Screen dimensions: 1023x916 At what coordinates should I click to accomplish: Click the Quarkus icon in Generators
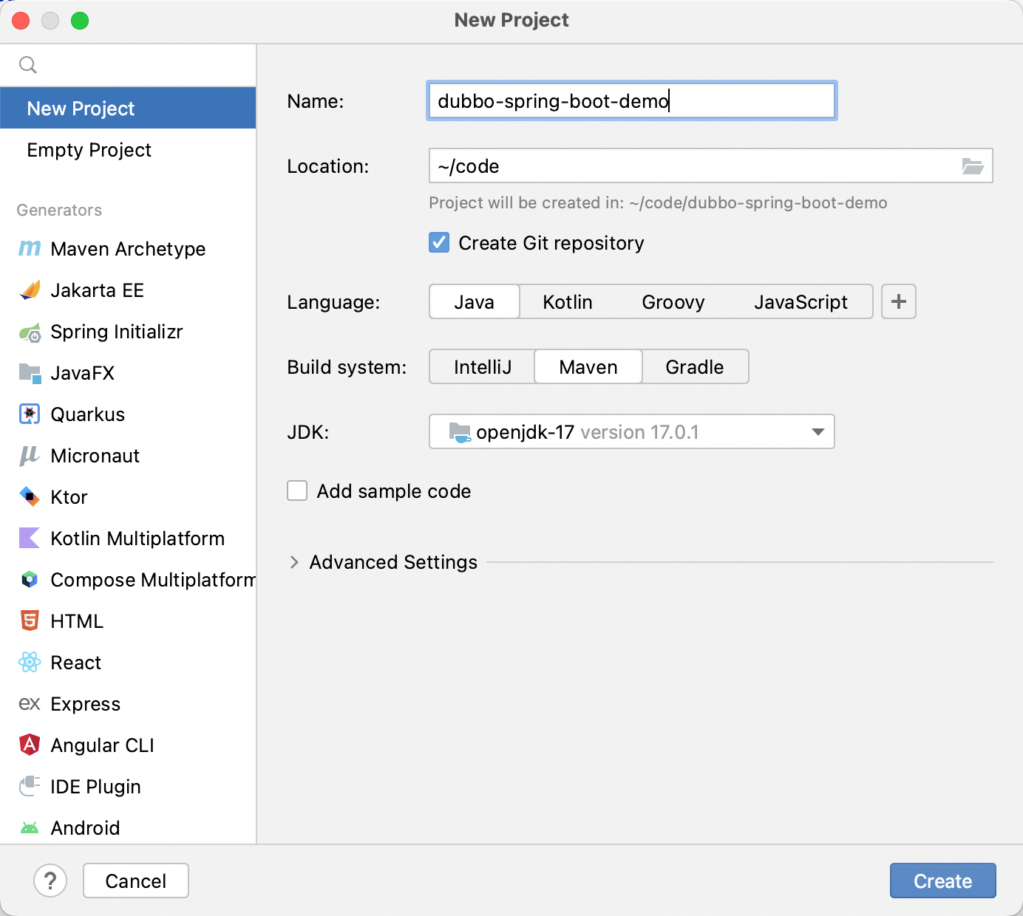[30, 414]
